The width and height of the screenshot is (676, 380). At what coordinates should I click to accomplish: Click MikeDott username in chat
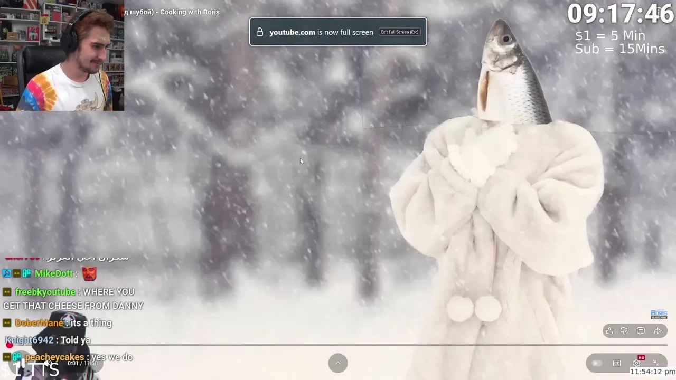(54, 273)
